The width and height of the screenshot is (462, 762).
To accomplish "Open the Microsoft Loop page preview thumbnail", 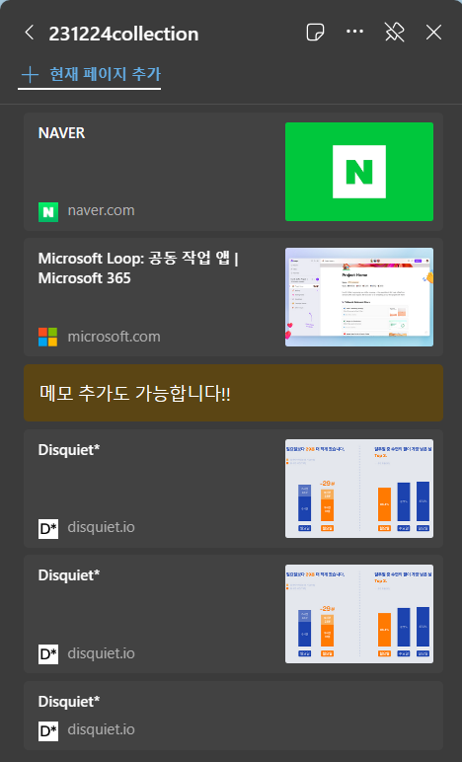I will [359, 297].
